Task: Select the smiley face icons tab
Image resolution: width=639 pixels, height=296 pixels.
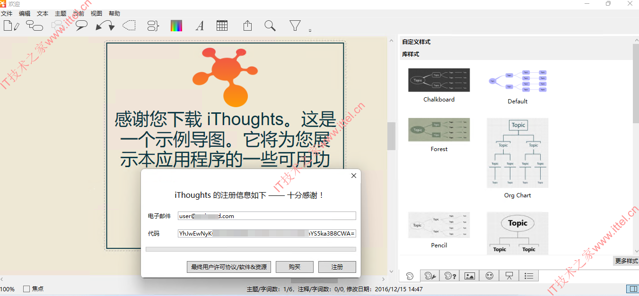Action: pos(489,276)
